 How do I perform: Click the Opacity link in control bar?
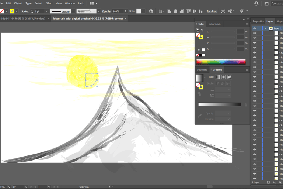click(x=106, y=11)
